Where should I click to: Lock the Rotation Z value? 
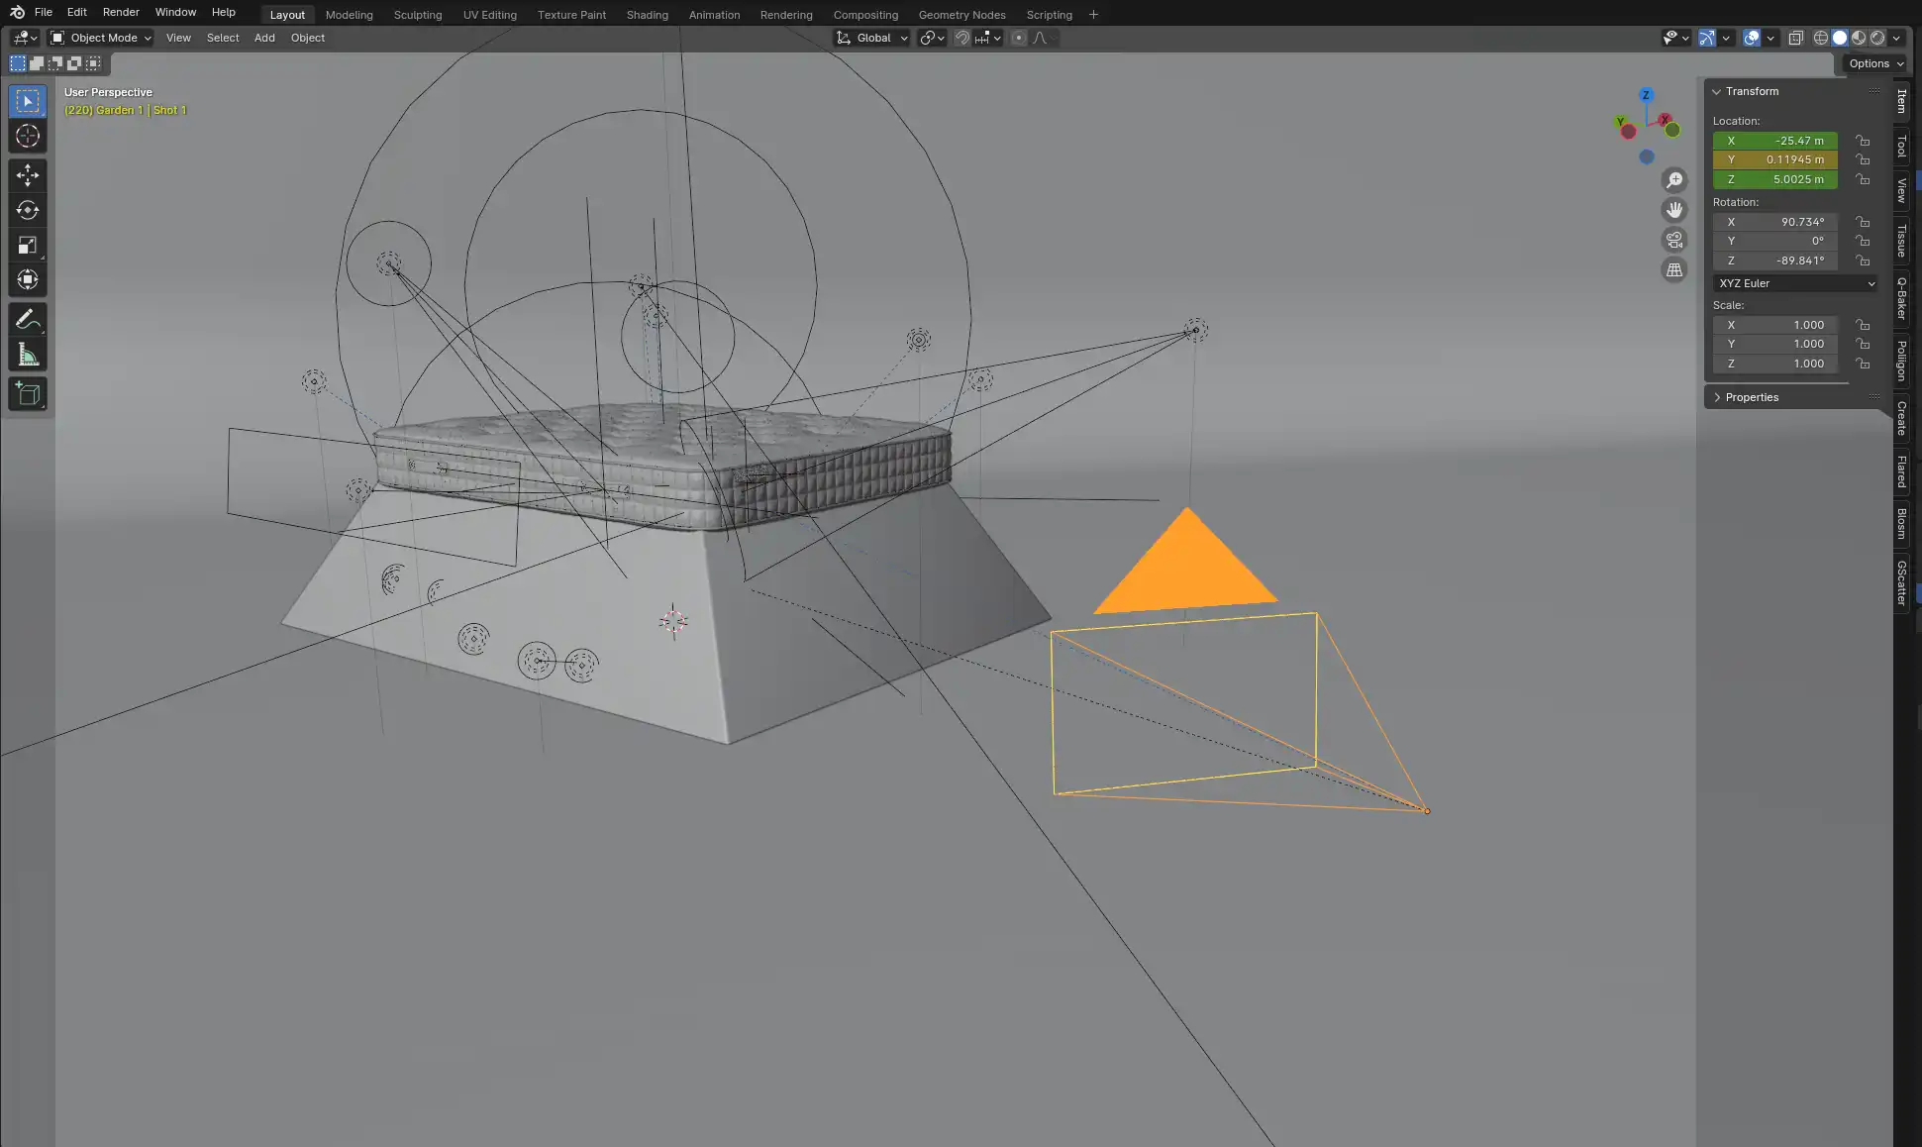coord(1863,261)
